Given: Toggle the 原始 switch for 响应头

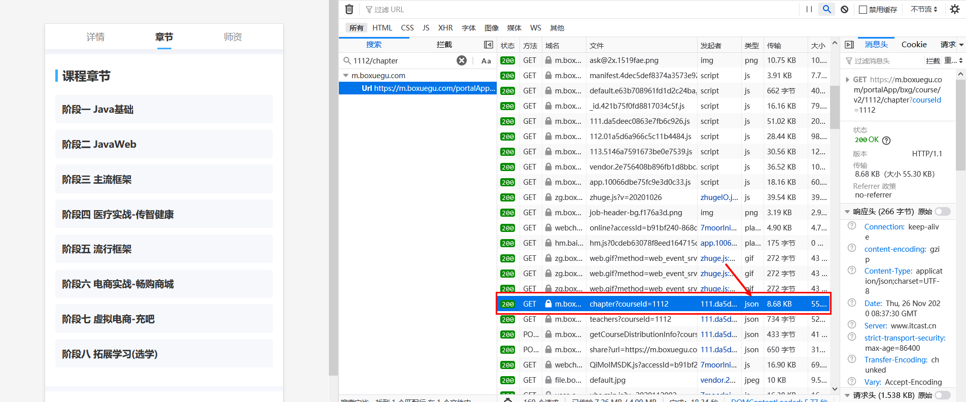Looking at the screenshot, I should [x=942, y=212].
